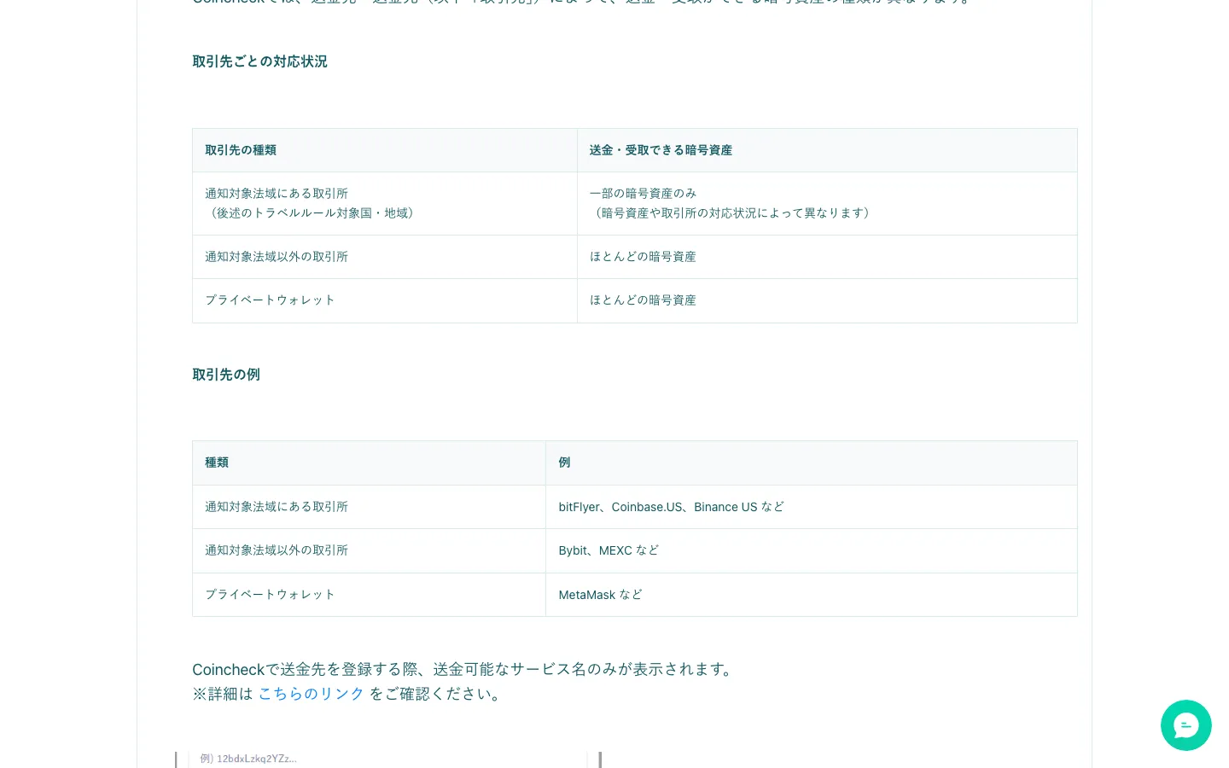Open the chat support bubble icon
The image size is (1229, 768).
pos(1185,725)
